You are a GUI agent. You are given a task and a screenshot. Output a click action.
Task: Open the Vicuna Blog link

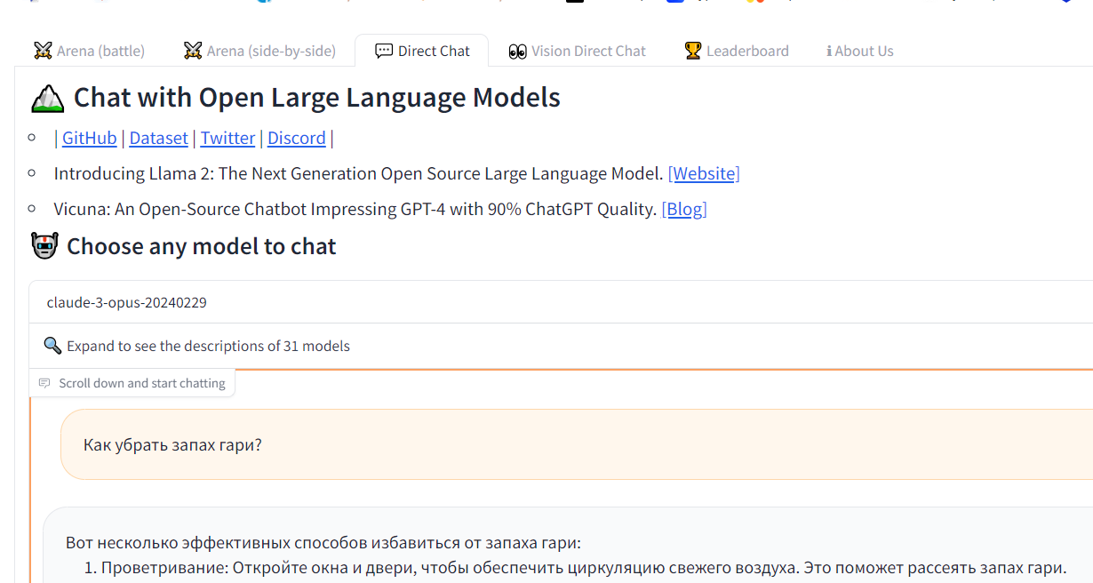pos(684,209)
